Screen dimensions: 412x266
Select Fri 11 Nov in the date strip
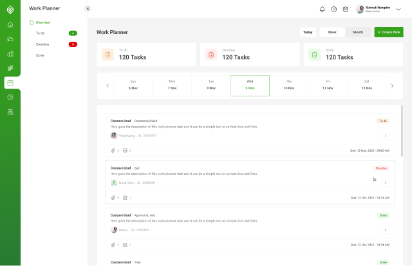[328, 86]
